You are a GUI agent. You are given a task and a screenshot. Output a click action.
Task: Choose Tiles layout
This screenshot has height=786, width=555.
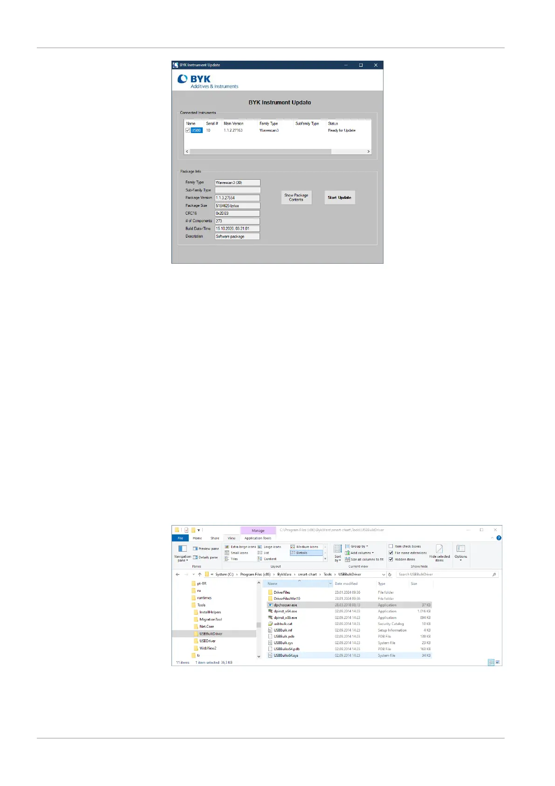click(x=232, y=559)
